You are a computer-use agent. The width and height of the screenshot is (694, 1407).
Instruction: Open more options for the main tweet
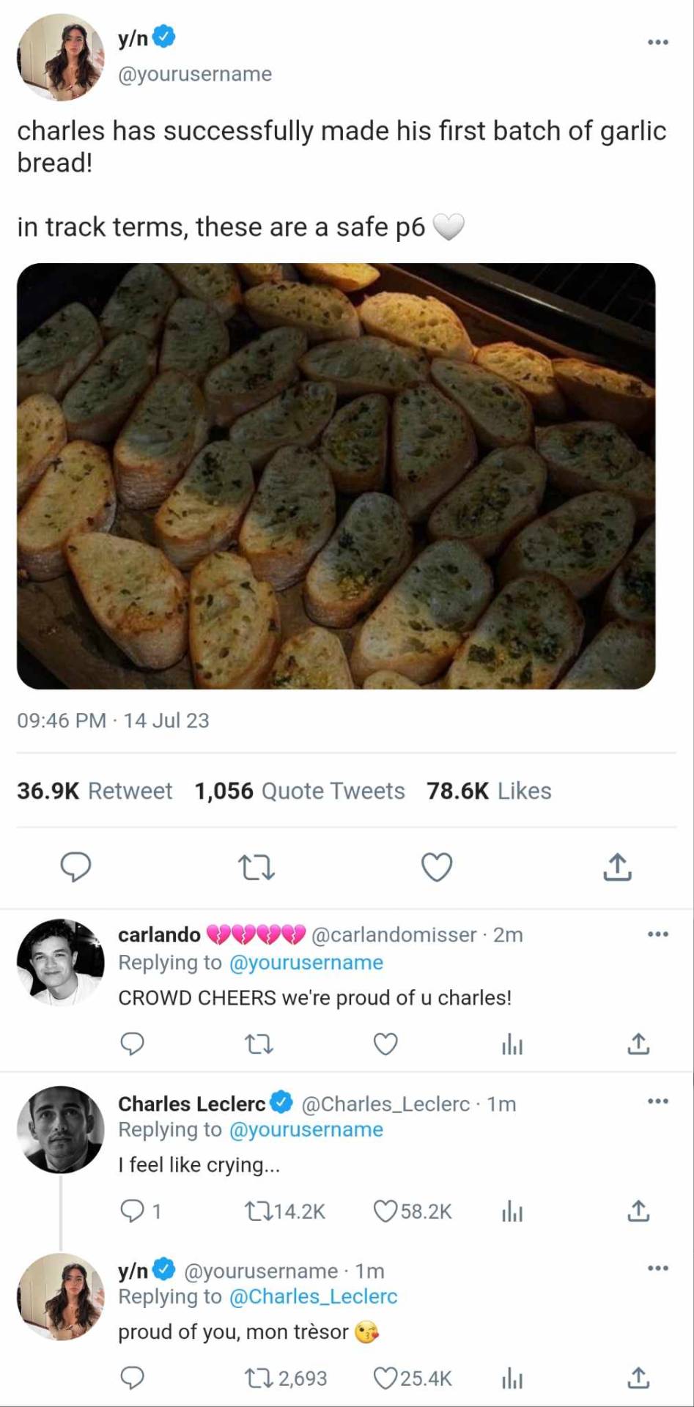click(657, 42)
